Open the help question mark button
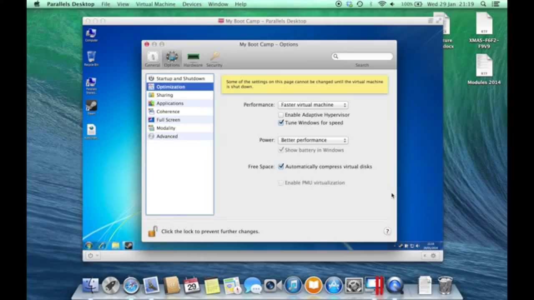Screen dimensions: 534x300 (387, 231)
